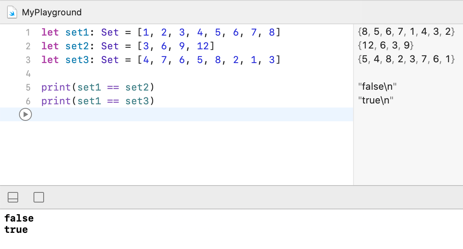The image size is (463, 249).
Task: Select the MyPlayground title
Action: [x=52, y=13]
